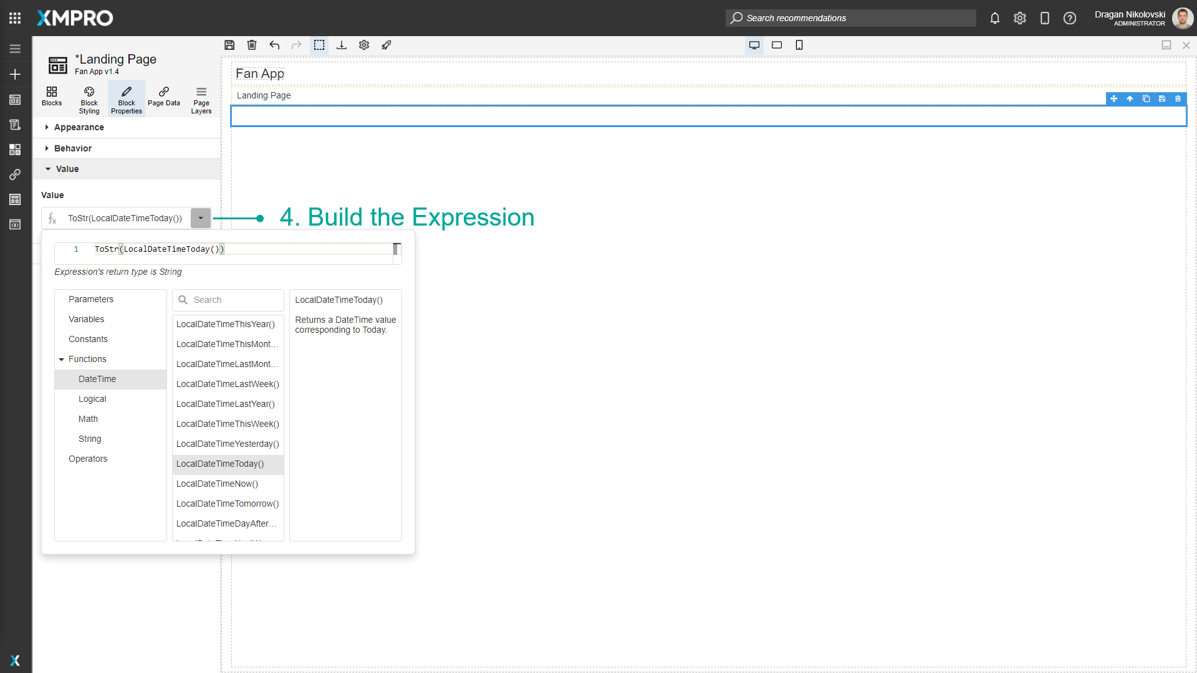The height and width of the screenshot is (673, 1197).
Task: Open Block Styling panel
Action: (x=89, y=98)
